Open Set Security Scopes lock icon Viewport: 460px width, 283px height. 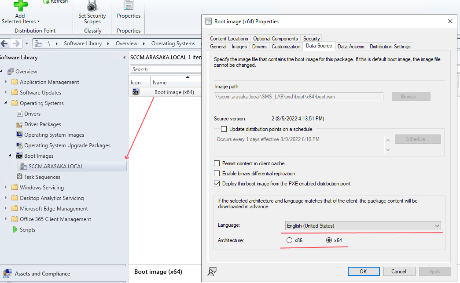tap(92, 6)
